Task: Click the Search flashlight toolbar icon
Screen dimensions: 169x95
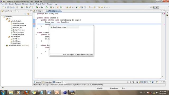Action: click(70, 7)
